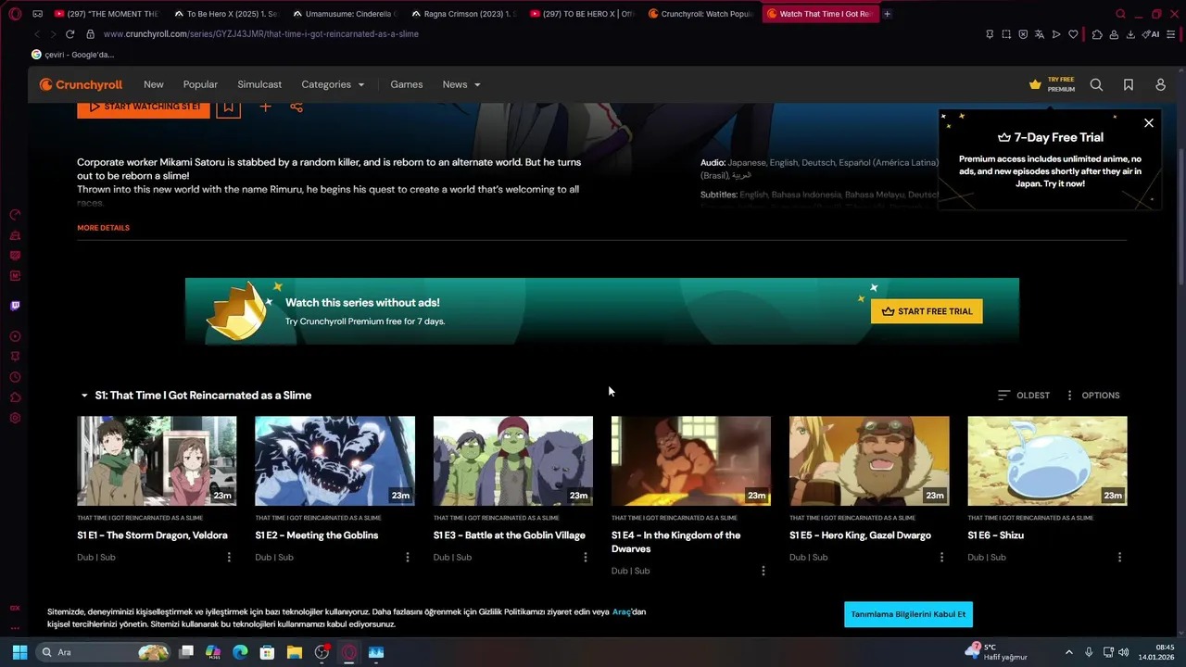Viewport: 1186px width, 667px height.
Task: Open the Crunchyroll watchlist bookmark icon
Action: click(x=1129, y=84)
